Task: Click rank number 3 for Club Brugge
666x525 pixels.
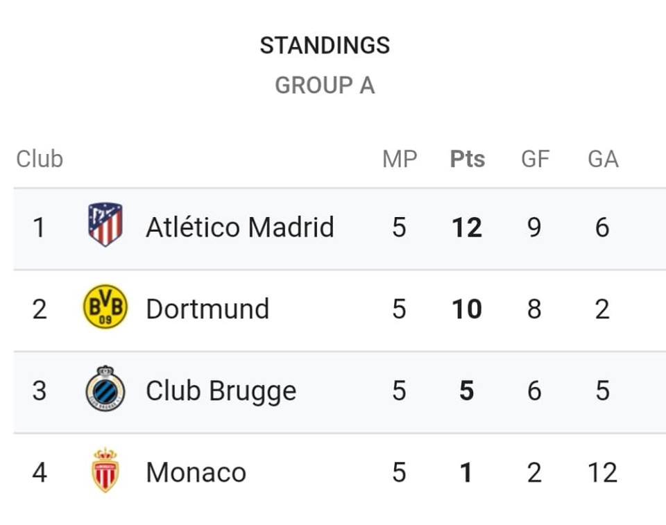Action: pos(39,390)
